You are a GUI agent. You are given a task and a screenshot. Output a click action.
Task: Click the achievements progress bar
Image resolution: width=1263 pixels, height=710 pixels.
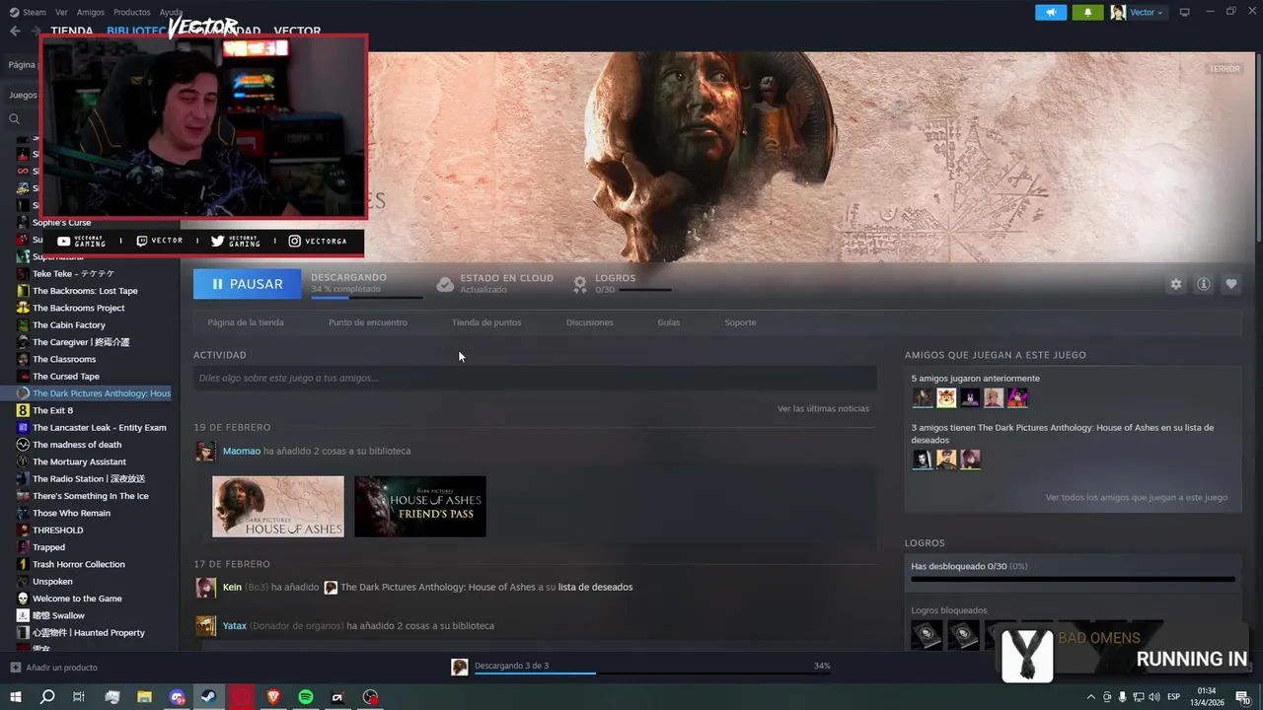coord(1073,580)
